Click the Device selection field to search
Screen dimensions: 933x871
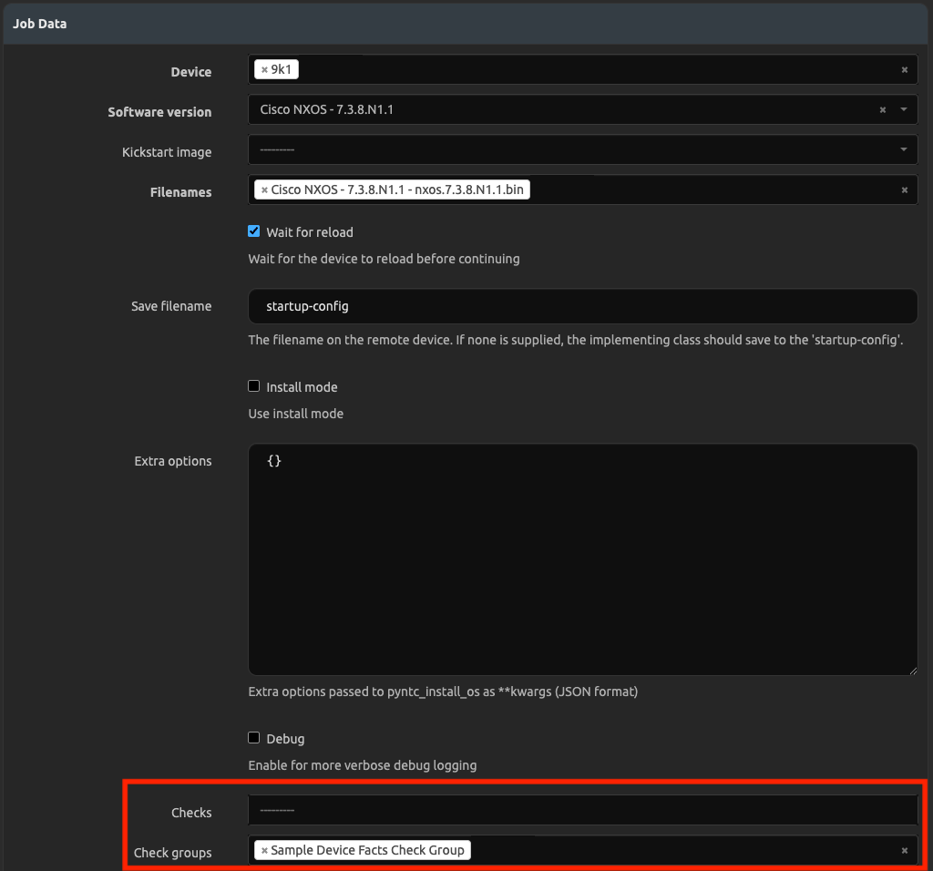click(x=547, y=68)
